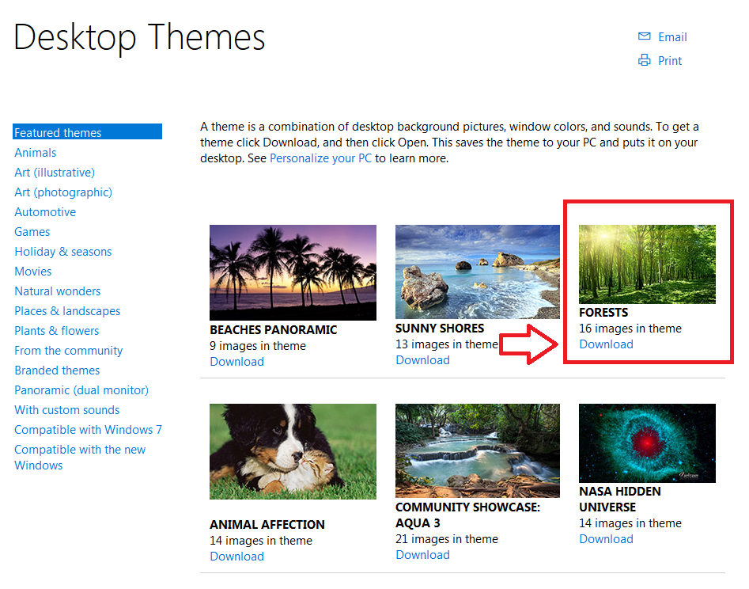This screenshot has height=589, width=749.
Task: Select the Featured themes category
Action: click(88, 132)
